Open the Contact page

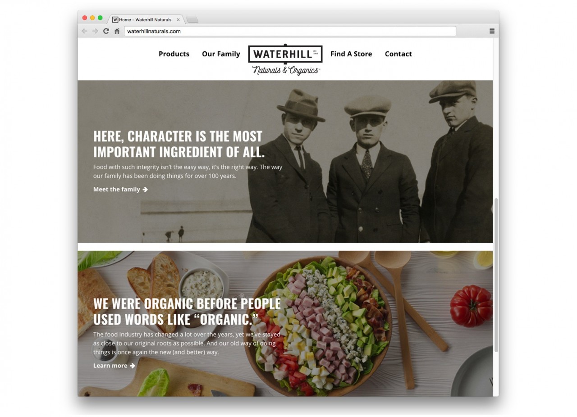[398, 54]
